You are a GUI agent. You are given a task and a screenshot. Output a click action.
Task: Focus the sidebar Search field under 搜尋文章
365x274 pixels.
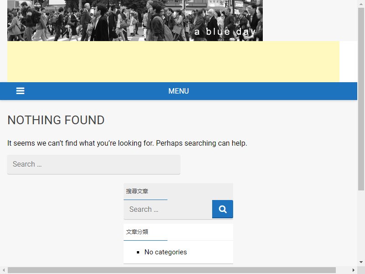point(168,209)
